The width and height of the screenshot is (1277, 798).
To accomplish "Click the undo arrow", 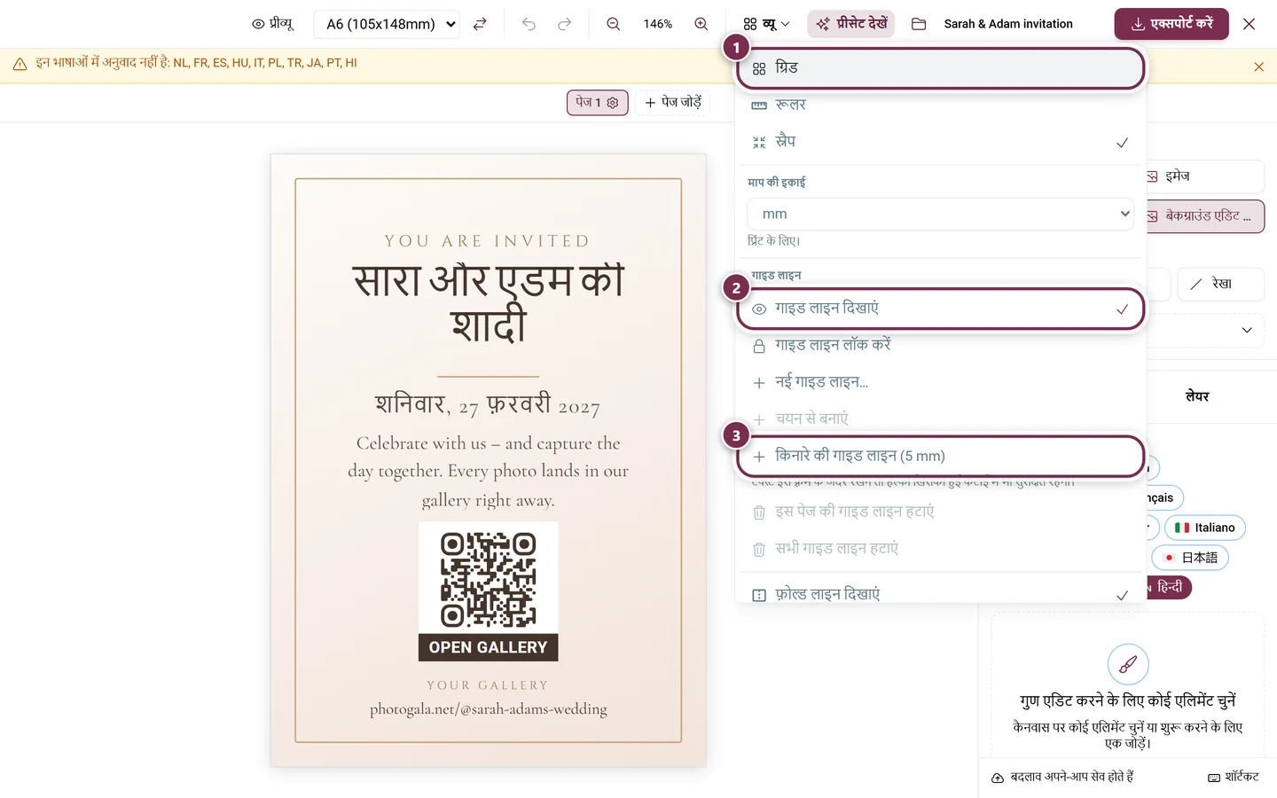I will (x=529, y=24).
